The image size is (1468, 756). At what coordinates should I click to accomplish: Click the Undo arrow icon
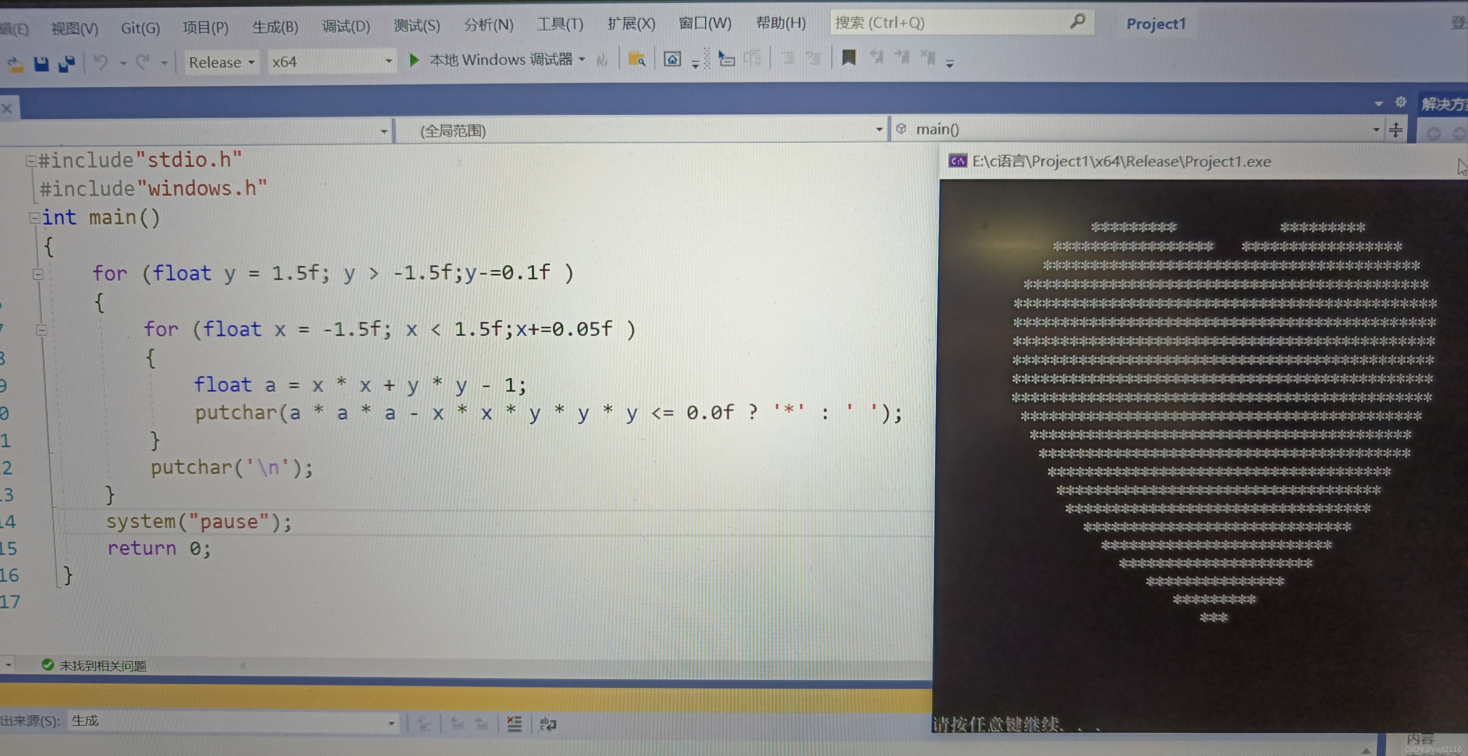[101, 61]
